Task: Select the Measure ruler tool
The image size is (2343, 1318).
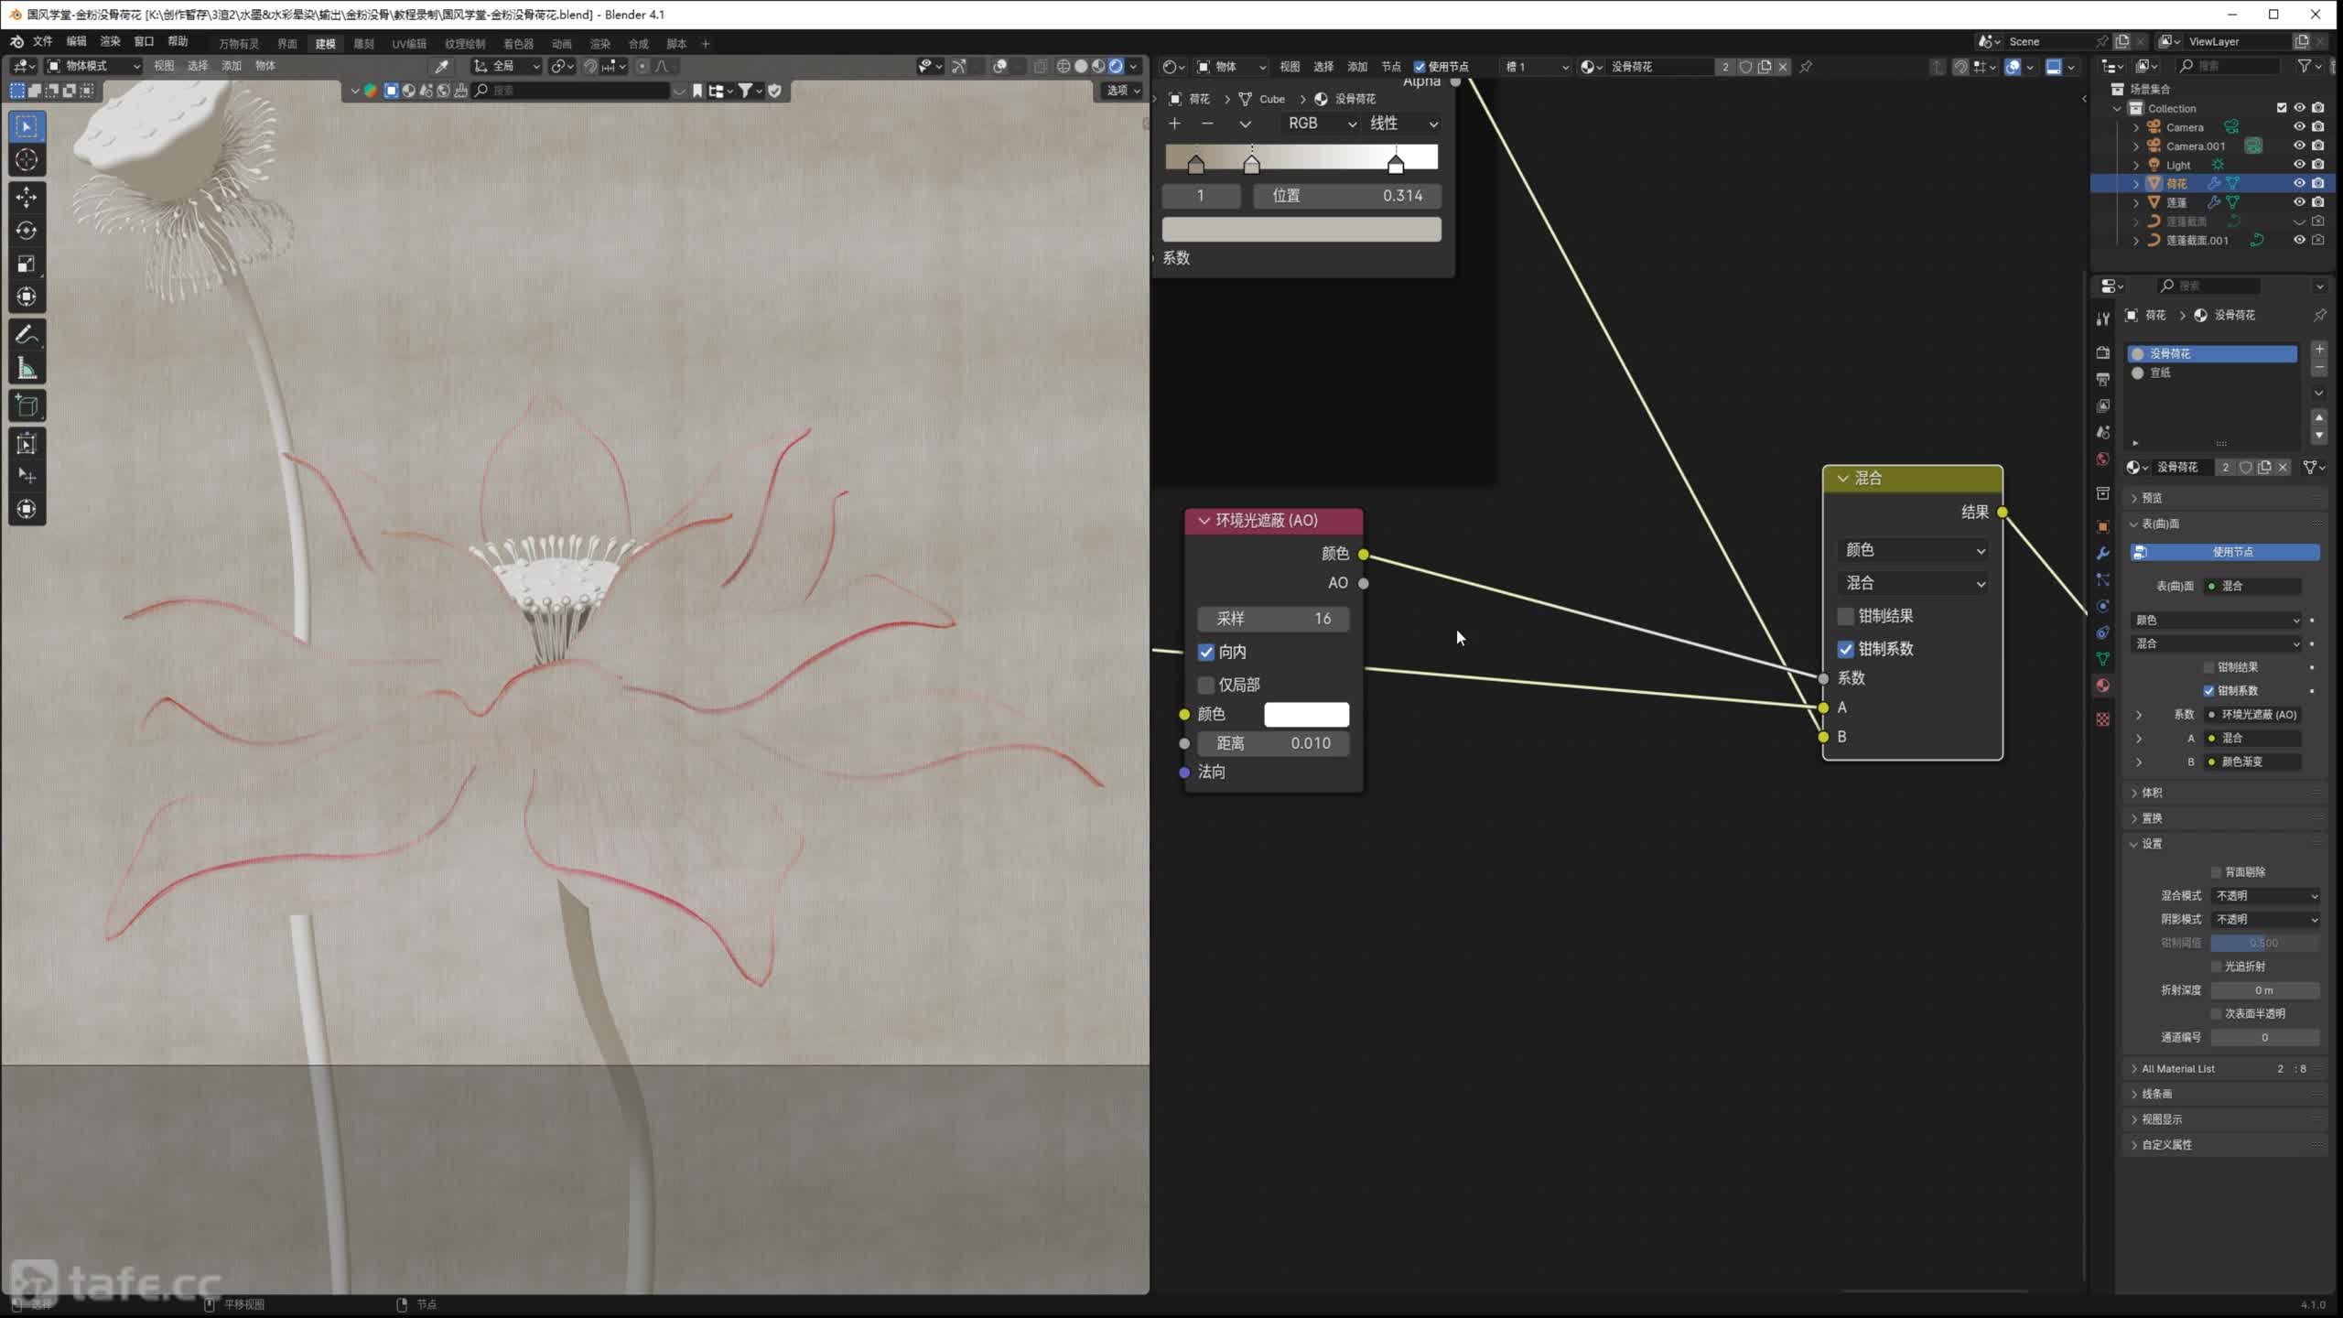Action: (27, 369)
